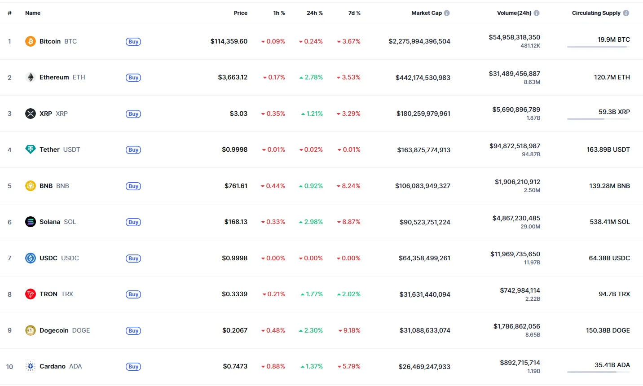Sort table by Price column header
The width and height of the screenshot is (643, 386).
241,13
